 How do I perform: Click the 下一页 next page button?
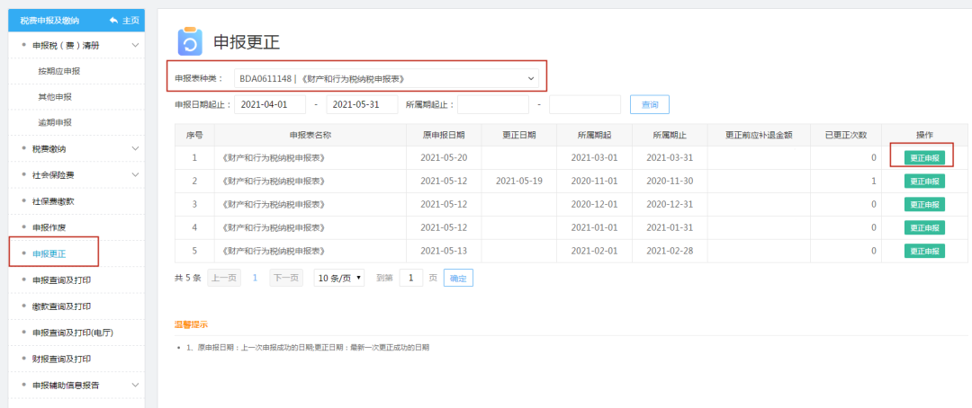[x=286, y=278]
